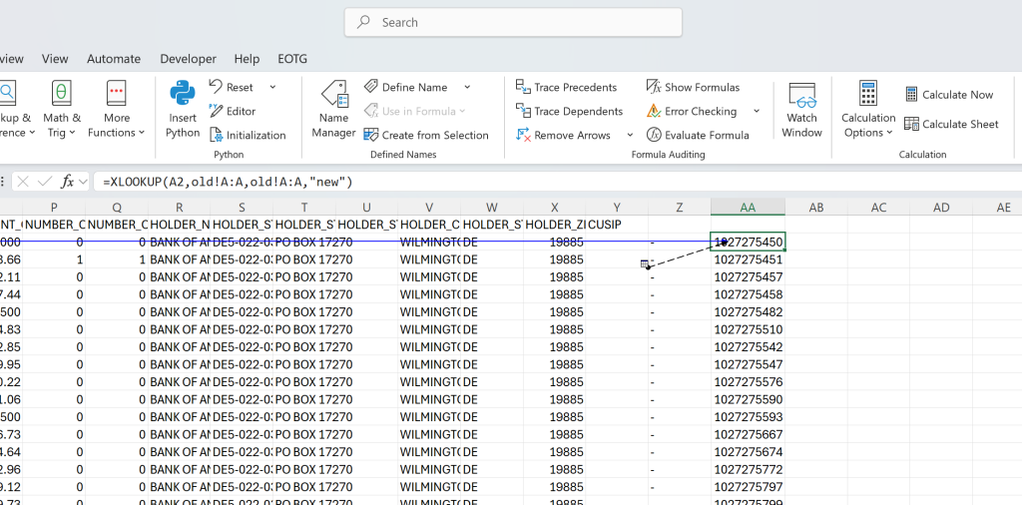Select column AA header
Screen dimensions: 1022x505
click(748, 208)
